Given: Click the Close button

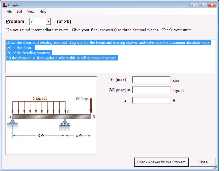Looking at the screenshot, I should [x=203, y=162].
